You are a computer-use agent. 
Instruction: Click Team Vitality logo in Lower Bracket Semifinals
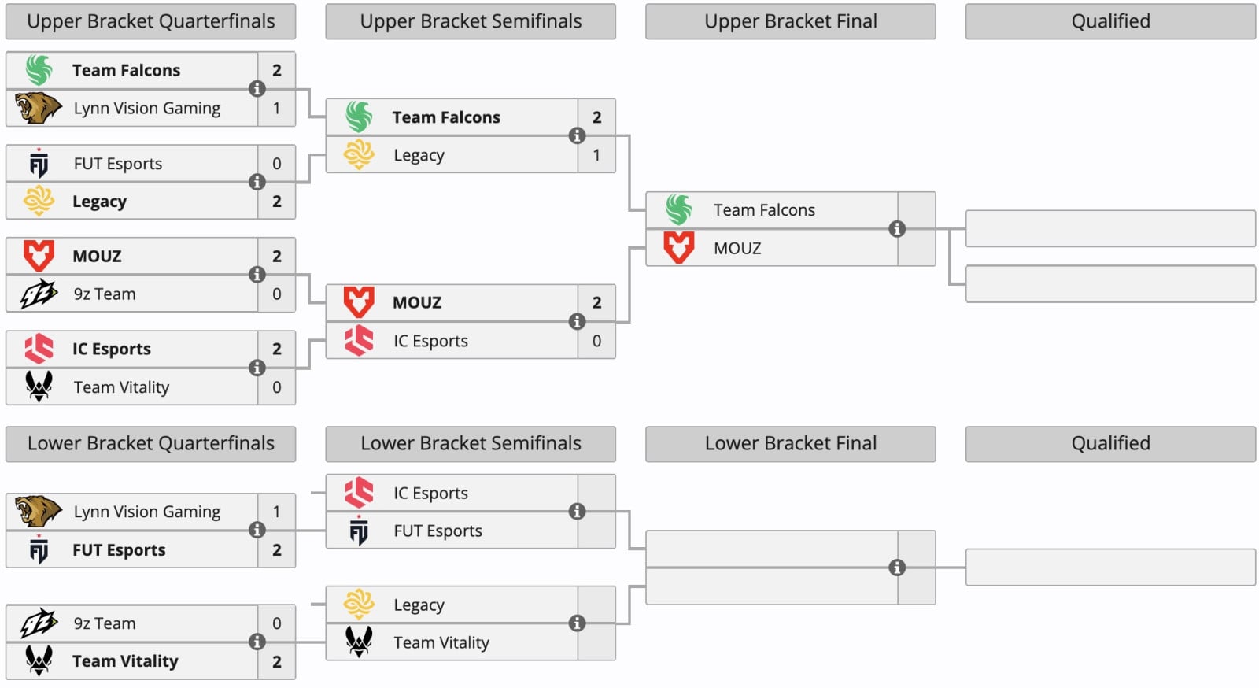[359, 642]
